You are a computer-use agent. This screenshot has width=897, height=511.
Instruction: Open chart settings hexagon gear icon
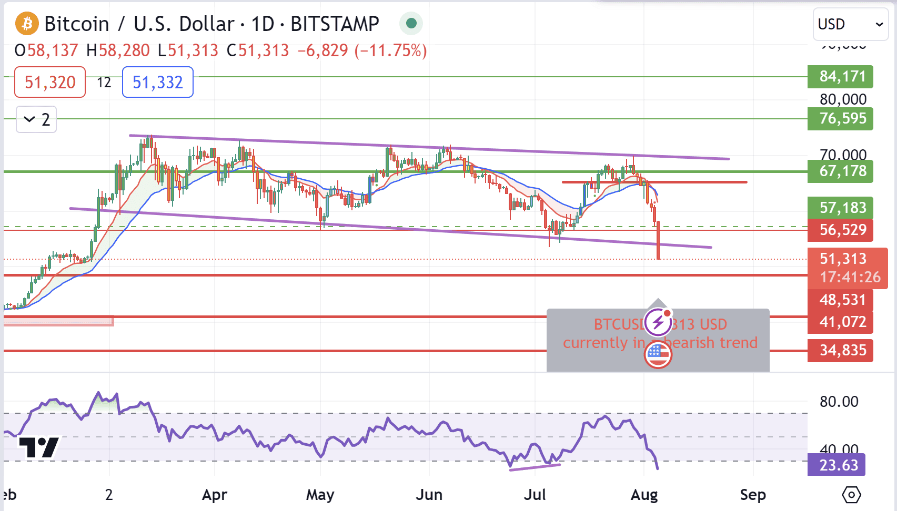(x=851, y=495)
